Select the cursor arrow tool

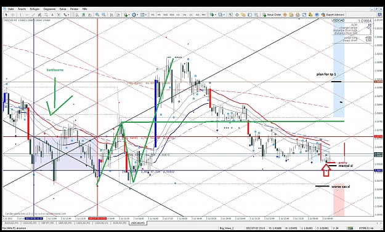pyautogui.click(x=6, y=15)
